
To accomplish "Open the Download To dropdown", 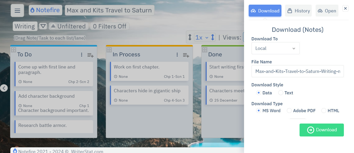I will point(275,48).
